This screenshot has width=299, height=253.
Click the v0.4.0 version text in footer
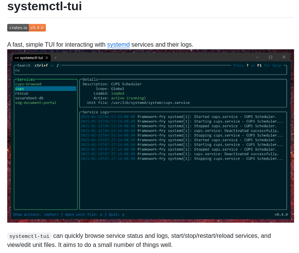(281, 214)
